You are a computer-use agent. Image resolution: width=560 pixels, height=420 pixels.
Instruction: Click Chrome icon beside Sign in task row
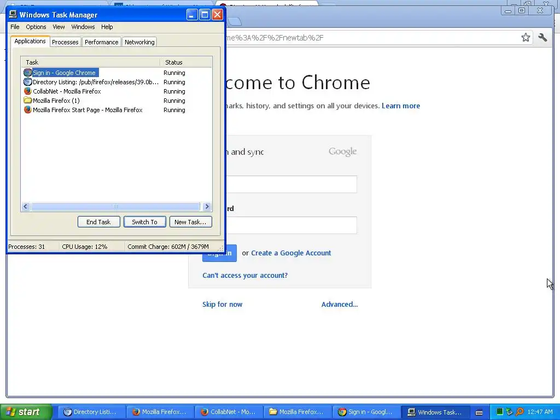point(27,73)
